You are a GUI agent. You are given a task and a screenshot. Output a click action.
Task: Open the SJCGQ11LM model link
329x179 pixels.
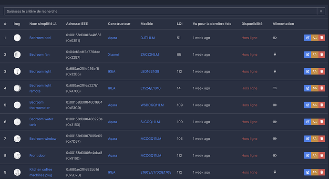tap(150, 122)
